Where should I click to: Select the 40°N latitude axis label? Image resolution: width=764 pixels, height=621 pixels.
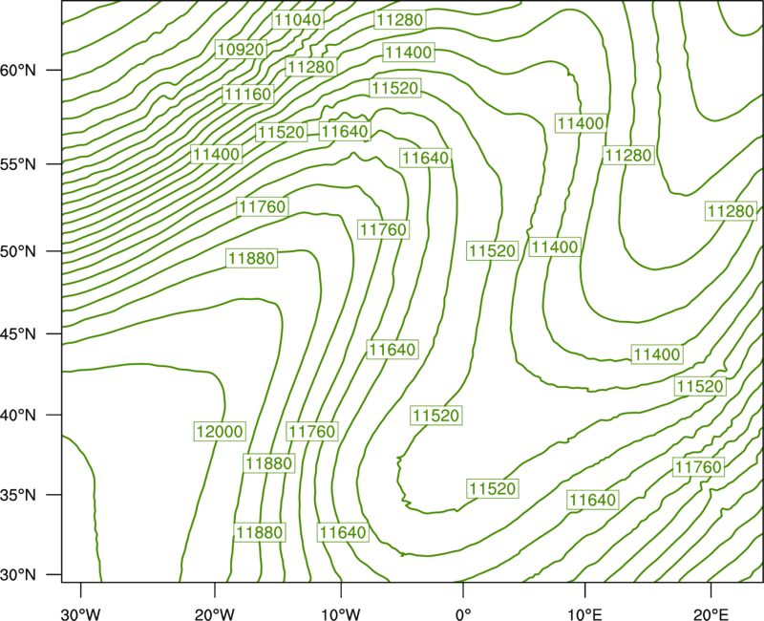pos(17,416)
